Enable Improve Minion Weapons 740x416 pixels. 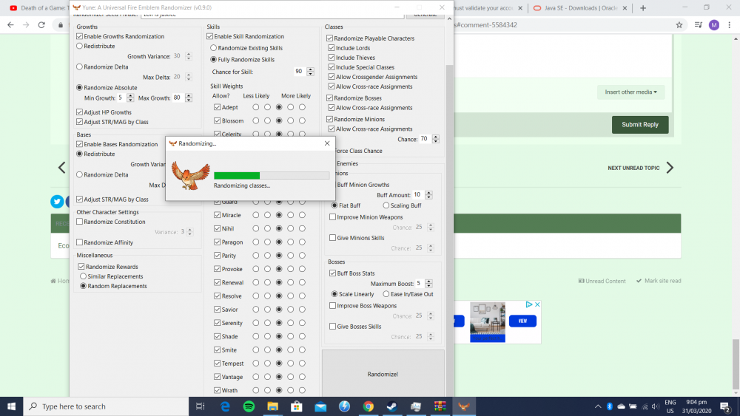click(x=333, y=217)
